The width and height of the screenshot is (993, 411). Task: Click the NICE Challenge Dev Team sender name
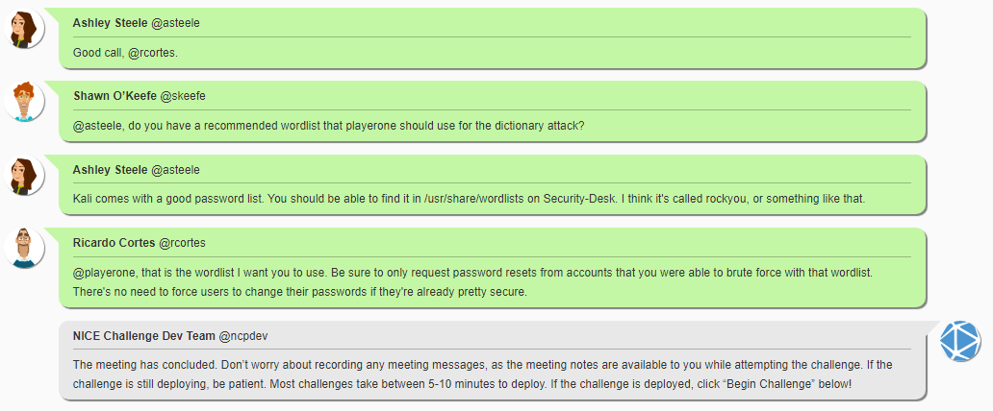[x=143, y=335]
